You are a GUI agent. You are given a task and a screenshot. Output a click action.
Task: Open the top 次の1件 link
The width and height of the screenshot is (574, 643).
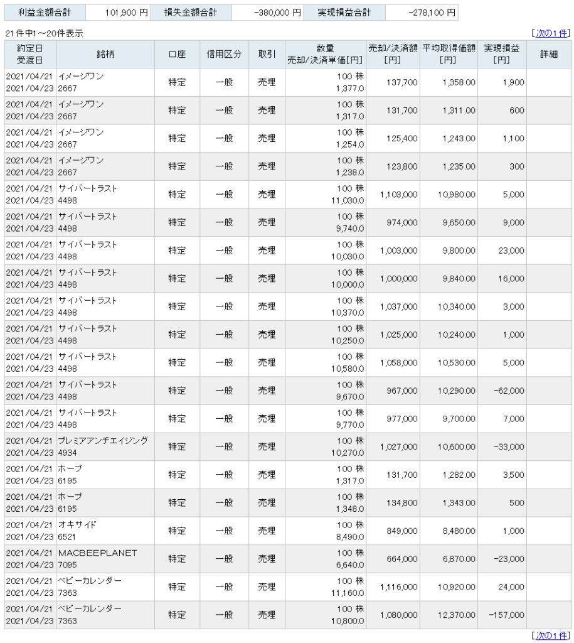[x=551, y=33]
